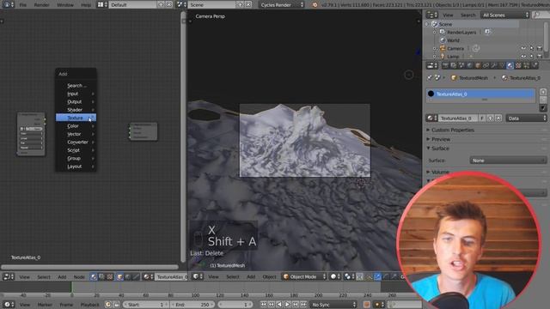Open Input submenu in Add menu
This screenshot has width=550, height=309.
tap(76, 94)
